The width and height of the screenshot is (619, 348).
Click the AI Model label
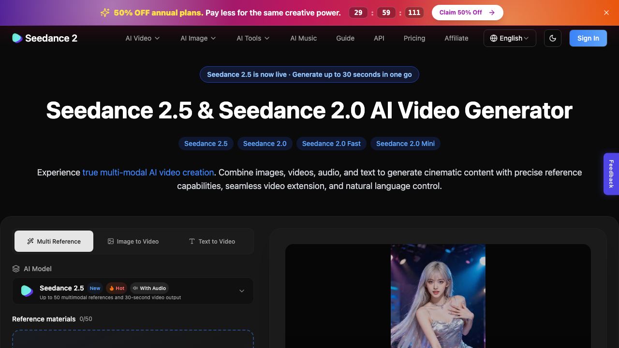(38, 269)
